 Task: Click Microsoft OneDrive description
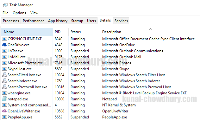click(x=118, y=45)
